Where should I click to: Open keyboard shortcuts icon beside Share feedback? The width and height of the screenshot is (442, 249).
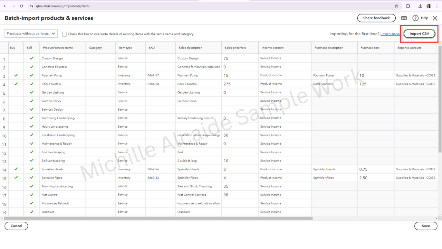click(404, 18)
